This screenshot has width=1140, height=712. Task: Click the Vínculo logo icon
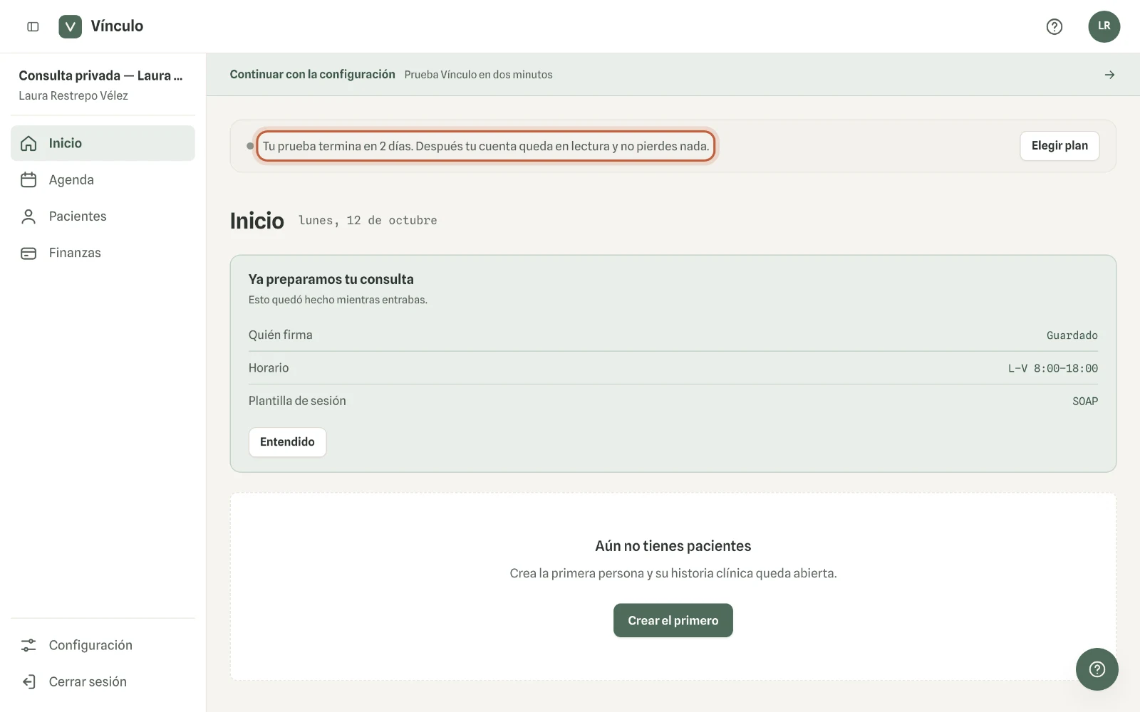point(70,26)
